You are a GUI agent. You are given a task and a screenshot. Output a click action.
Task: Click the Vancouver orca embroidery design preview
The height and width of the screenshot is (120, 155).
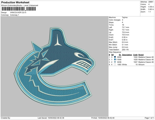point(55,66)
